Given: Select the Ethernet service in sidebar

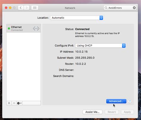Looking at the screenshot, I should [x=23, y=28].
